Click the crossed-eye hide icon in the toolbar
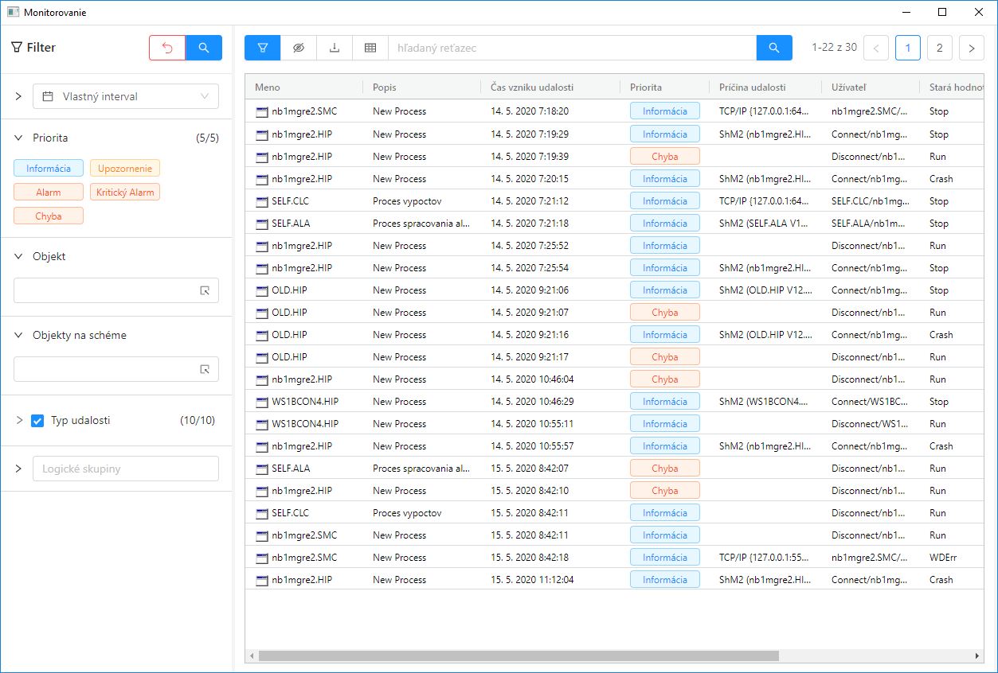This screenshot has height=673, width=998. (299, 48)
